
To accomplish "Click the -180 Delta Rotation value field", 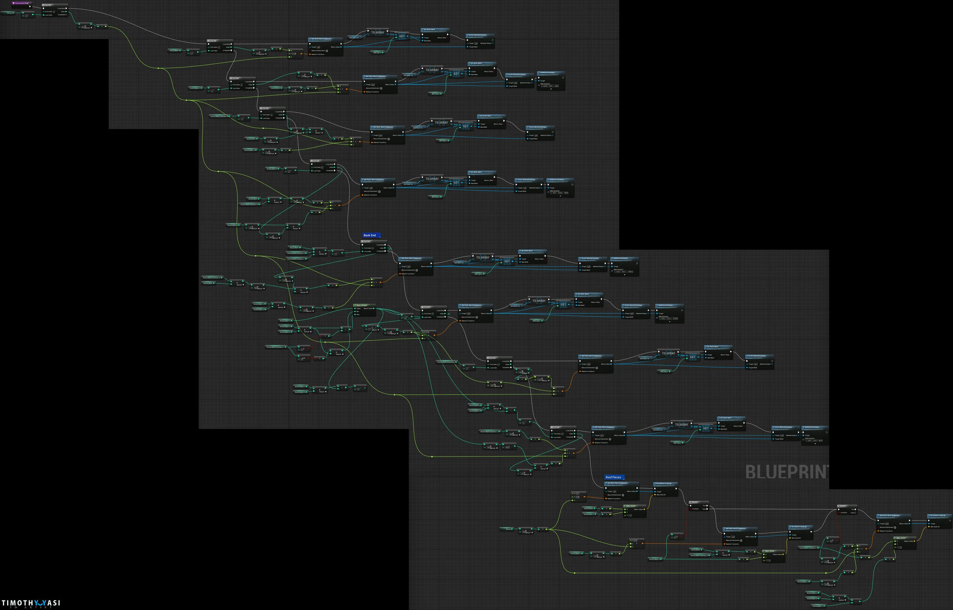I will point(630,272).
